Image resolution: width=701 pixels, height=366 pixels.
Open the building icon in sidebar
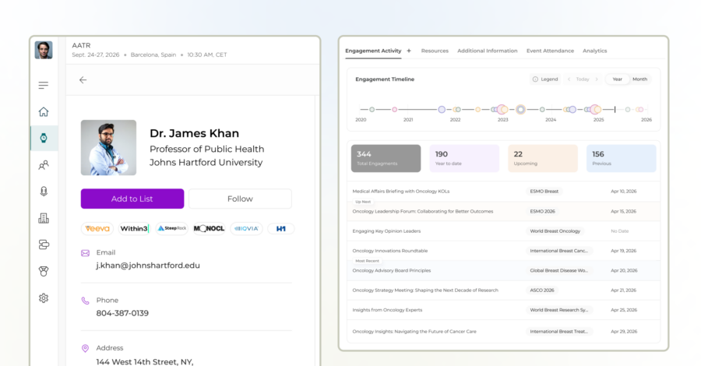(x=44, y=218)
